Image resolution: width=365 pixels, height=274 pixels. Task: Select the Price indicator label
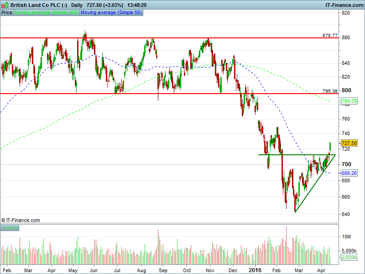[x=7, y=13]
